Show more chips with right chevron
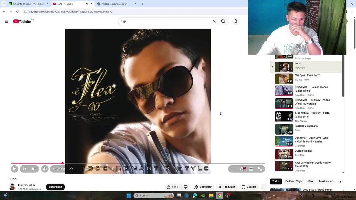The width and height of the screenshot is (356, 200). point(340,182)
